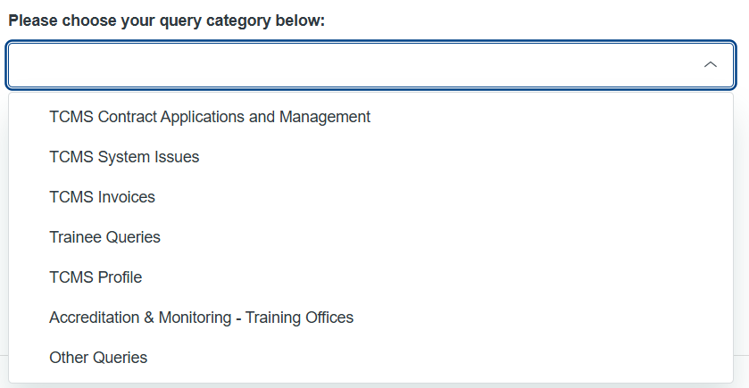This screenshot has width=749, height=388.
Task: Select Accreditation & Monitoring - Training Offices
Action: tap(201, 318)
